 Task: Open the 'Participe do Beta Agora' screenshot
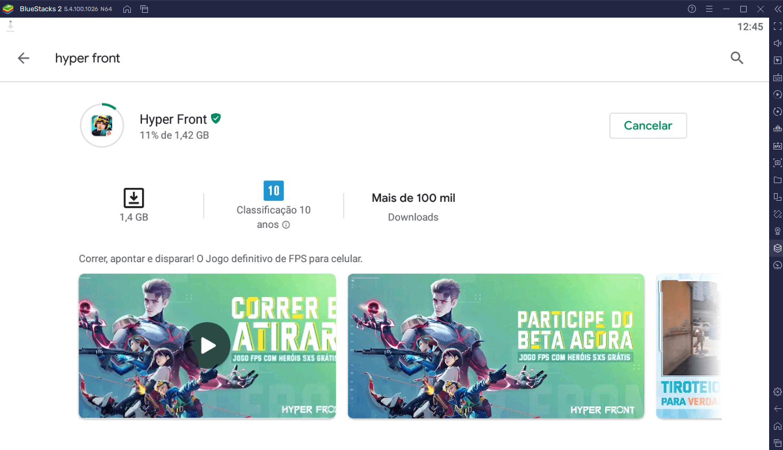(x=496, y=346)
